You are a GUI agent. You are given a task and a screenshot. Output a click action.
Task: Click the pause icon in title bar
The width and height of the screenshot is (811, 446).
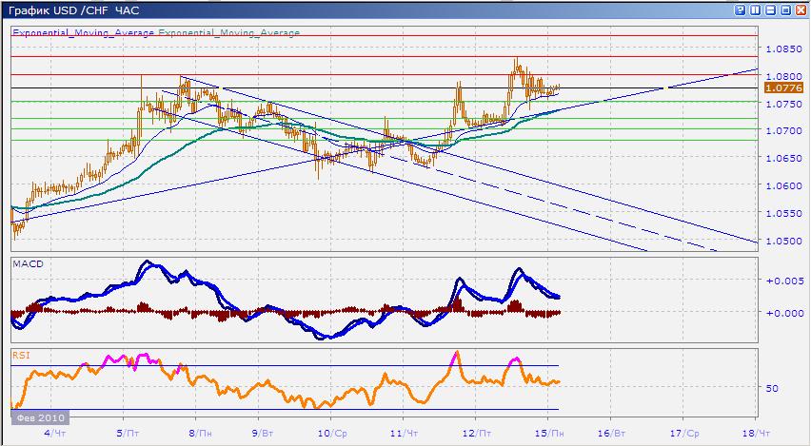tap(755, 9)
